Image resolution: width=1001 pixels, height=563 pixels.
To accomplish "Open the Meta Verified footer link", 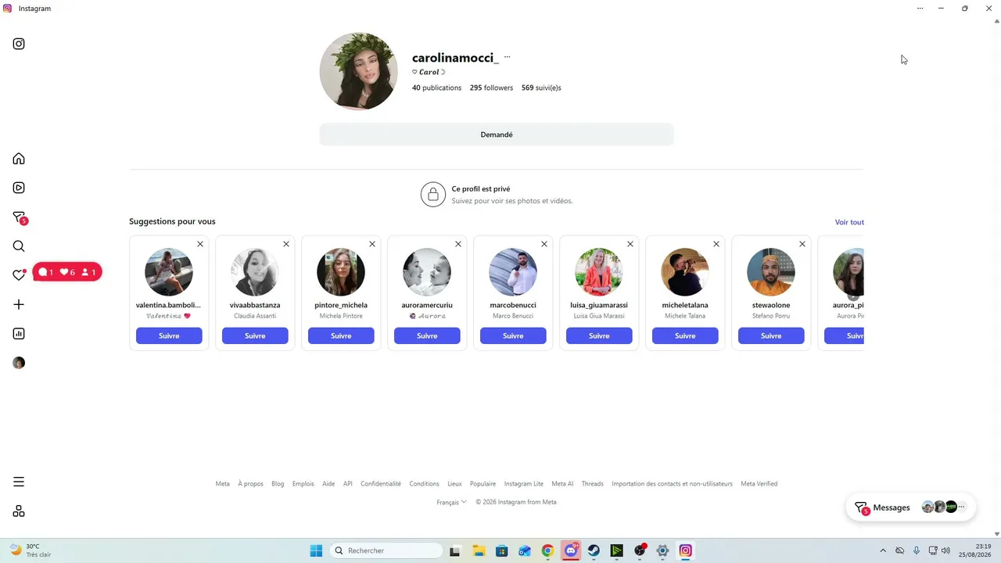I will 759,484.
